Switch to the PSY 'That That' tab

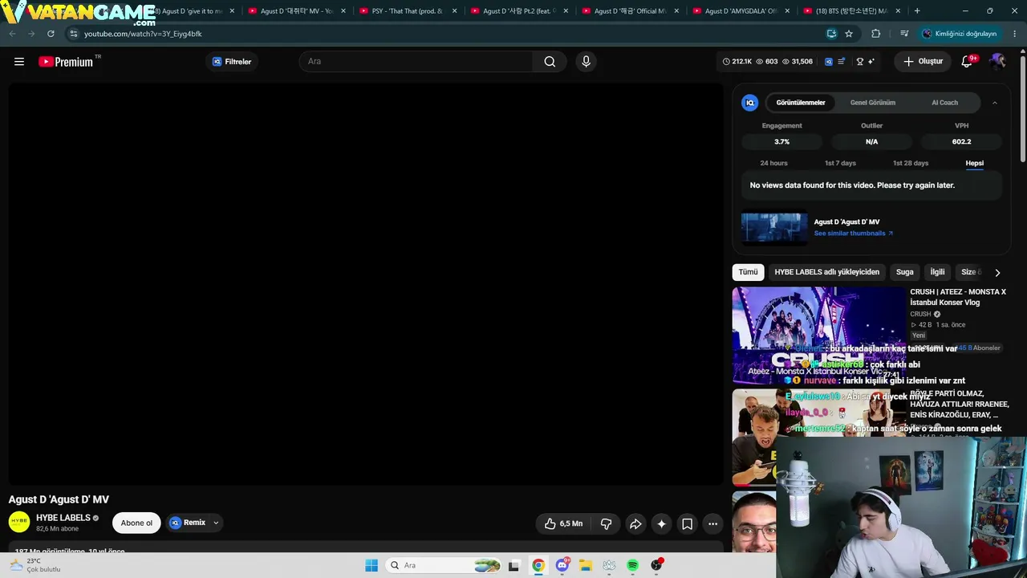click(407, 11)
